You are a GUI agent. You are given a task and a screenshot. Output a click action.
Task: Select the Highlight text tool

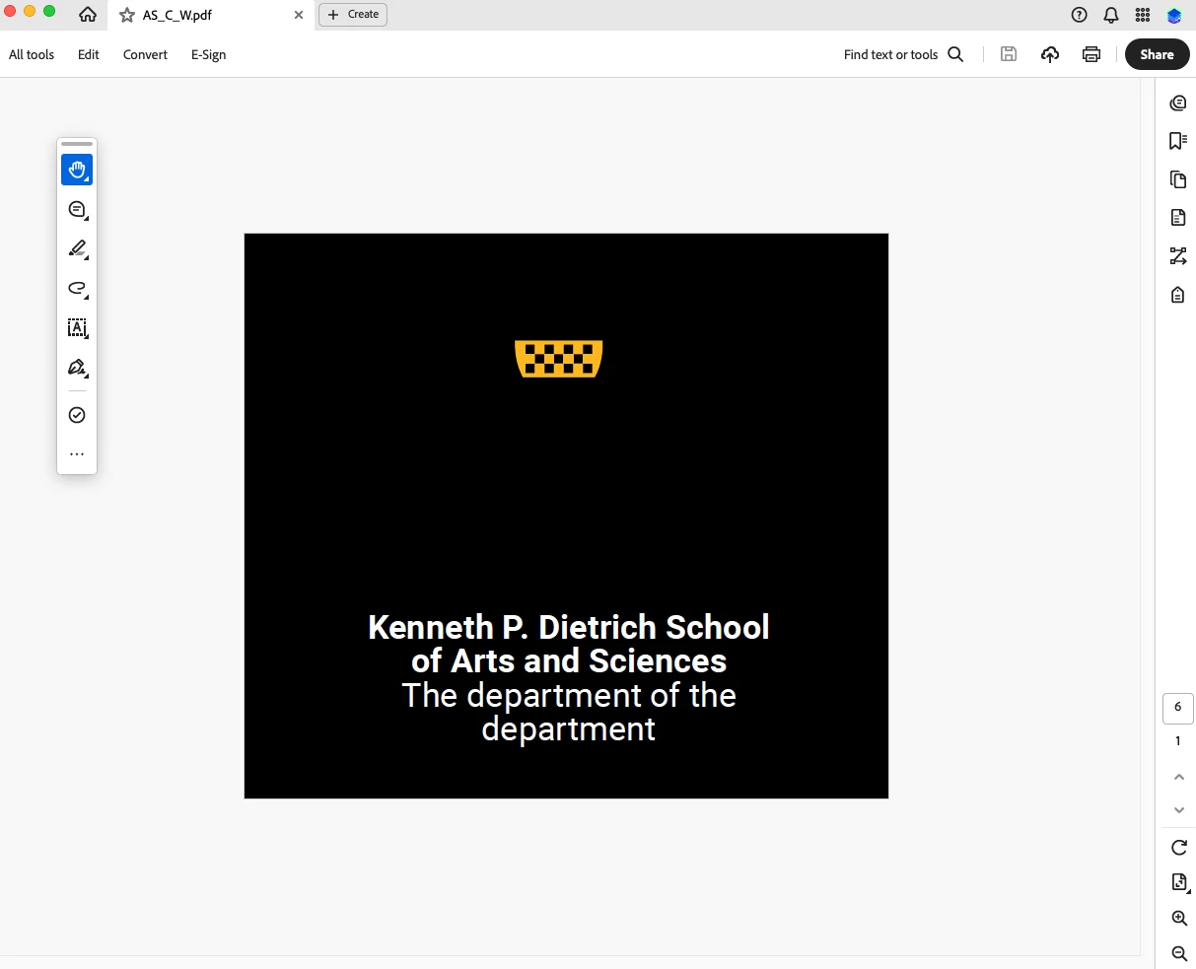pos(77,248)
